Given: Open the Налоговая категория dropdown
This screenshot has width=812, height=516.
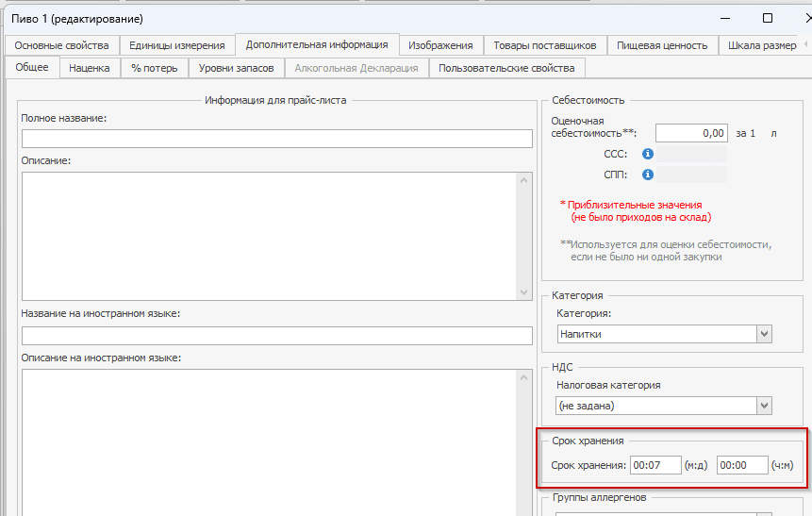Looking at the screenshot, I should coord(764,406).
